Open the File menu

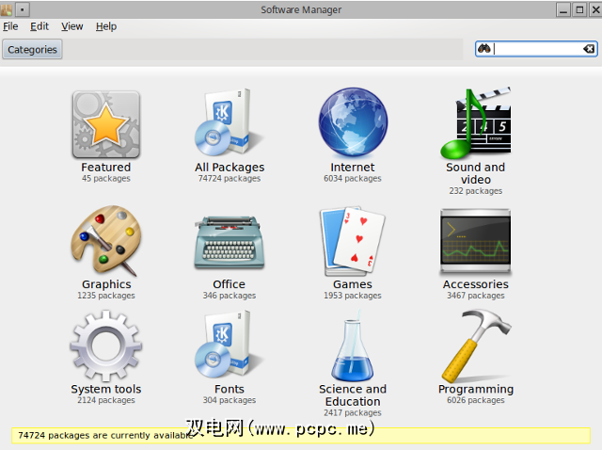(10, 26)
